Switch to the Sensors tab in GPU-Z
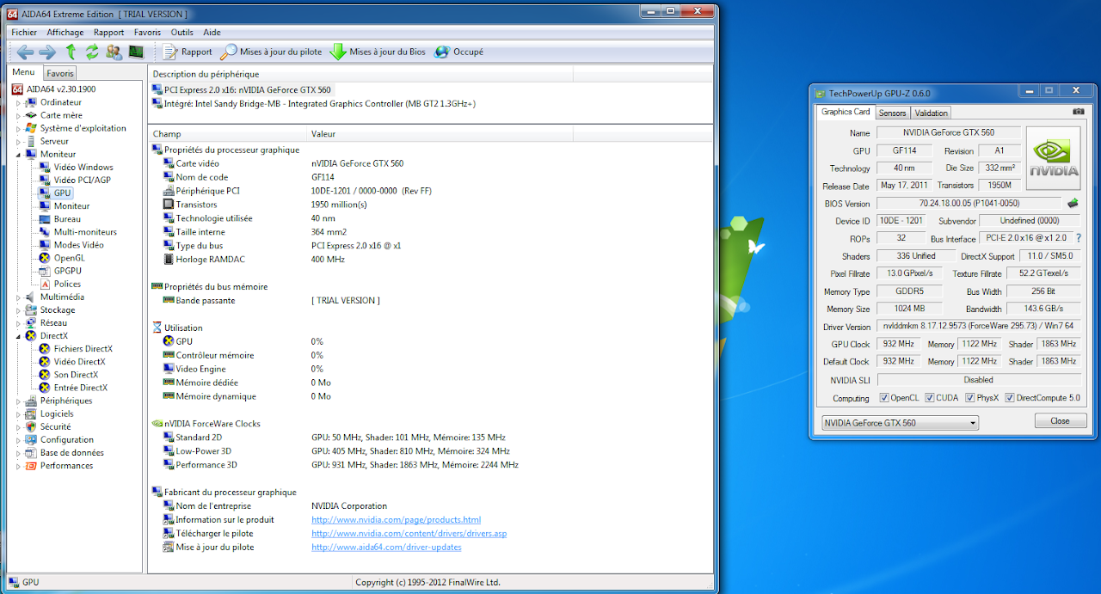 click(892, 113)
